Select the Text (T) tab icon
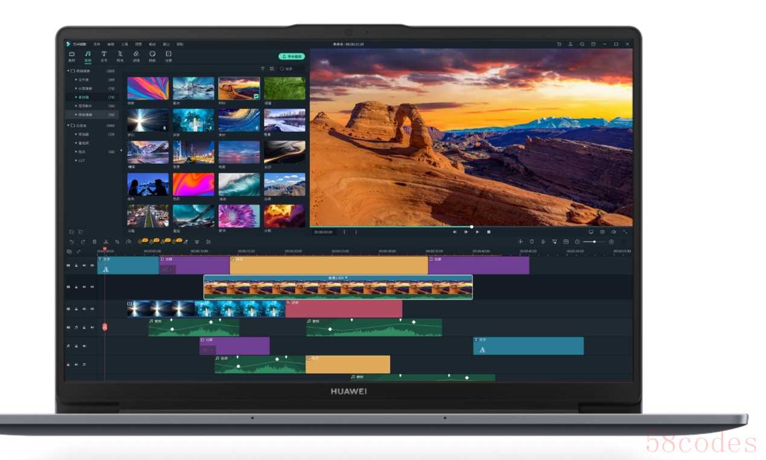 click(104, 54)
